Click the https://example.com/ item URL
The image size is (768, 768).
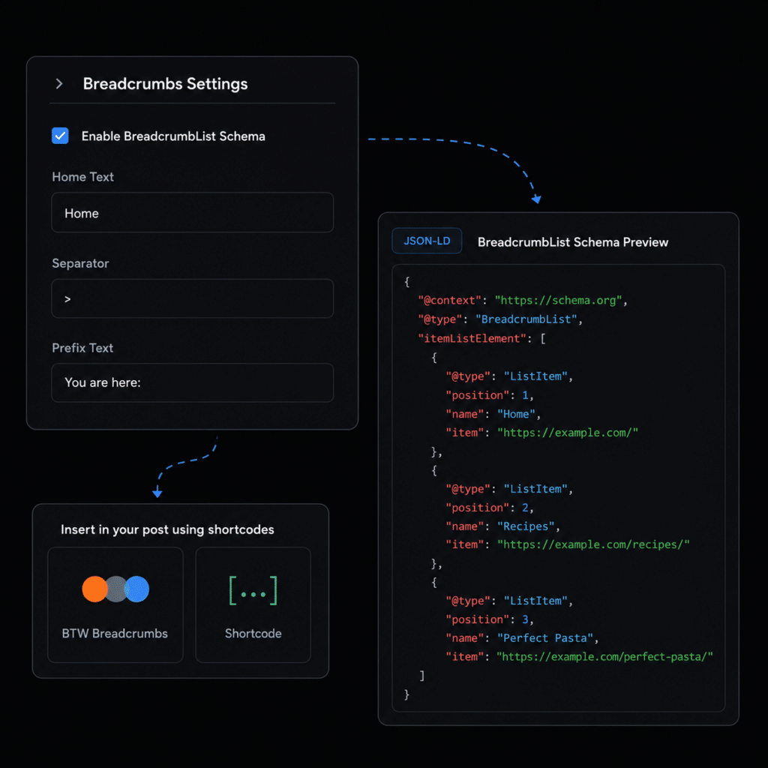coord(568,433)
